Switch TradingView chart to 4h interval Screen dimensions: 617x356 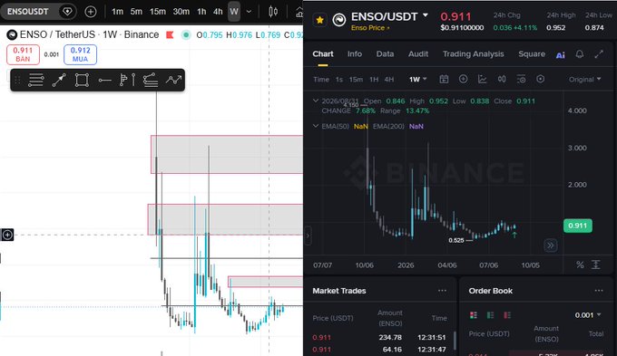tap(218, 12)
